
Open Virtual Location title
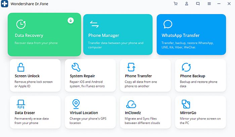pos(84,113)
